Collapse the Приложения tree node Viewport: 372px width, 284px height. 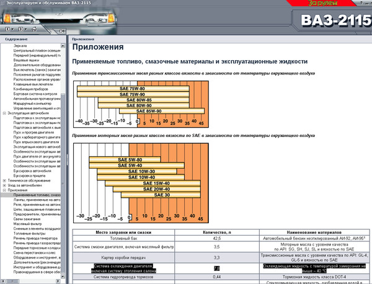tap(4, 190)
